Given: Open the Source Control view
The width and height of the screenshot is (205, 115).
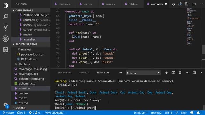Looking at the screenshot, I should coord(5,28).
